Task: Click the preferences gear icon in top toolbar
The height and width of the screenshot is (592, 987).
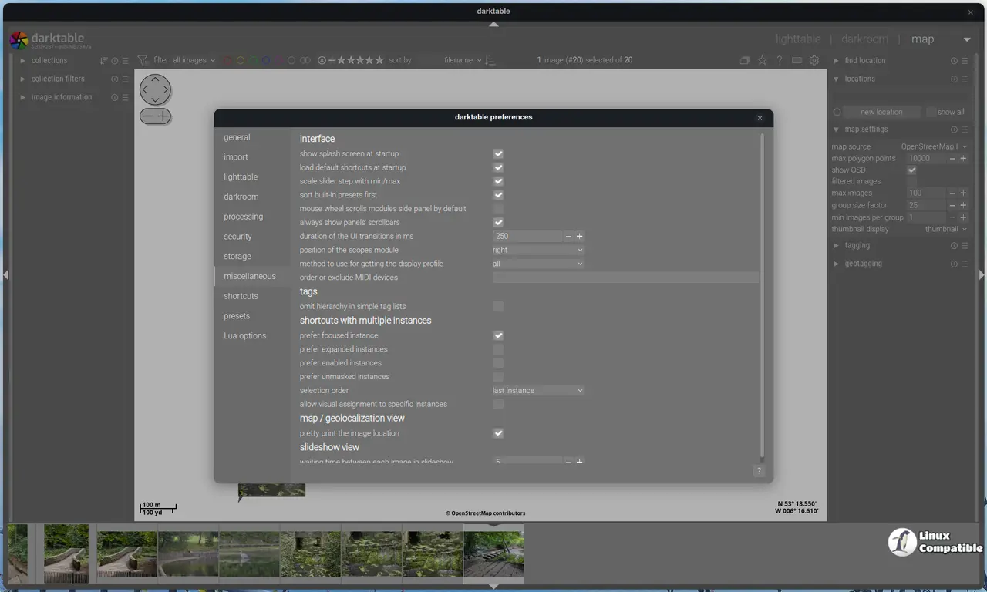Action: point(814,60)
